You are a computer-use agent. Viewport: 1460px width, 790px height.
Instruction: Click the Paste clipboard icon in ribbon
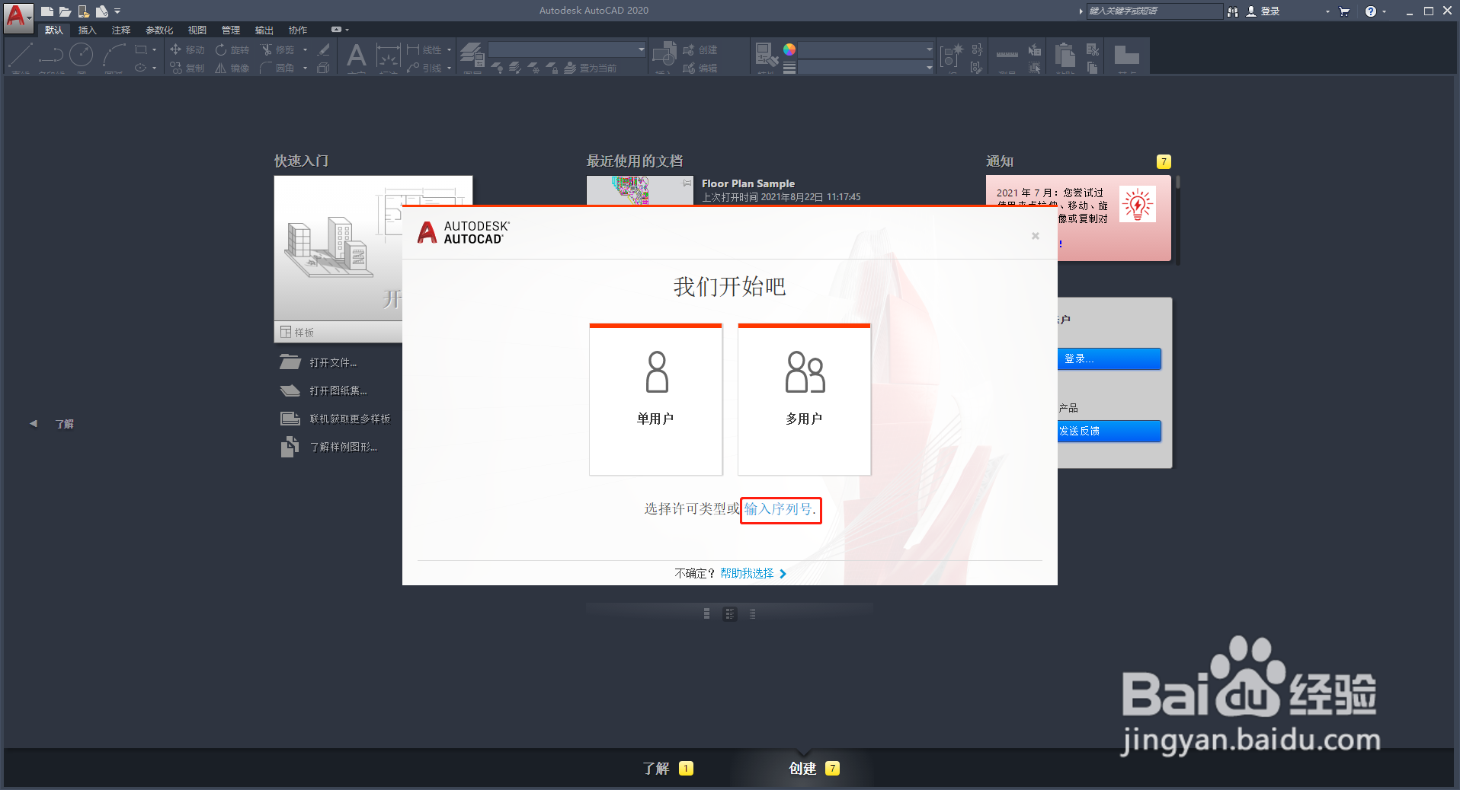(x=1065, y=56)
